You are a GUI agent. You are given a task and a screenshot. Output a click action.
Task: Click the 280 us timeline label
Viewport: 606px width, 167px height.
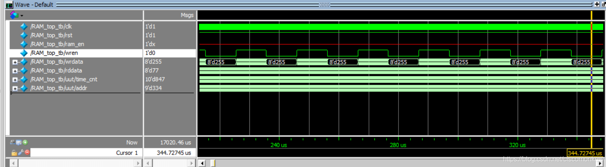[398, 145]
